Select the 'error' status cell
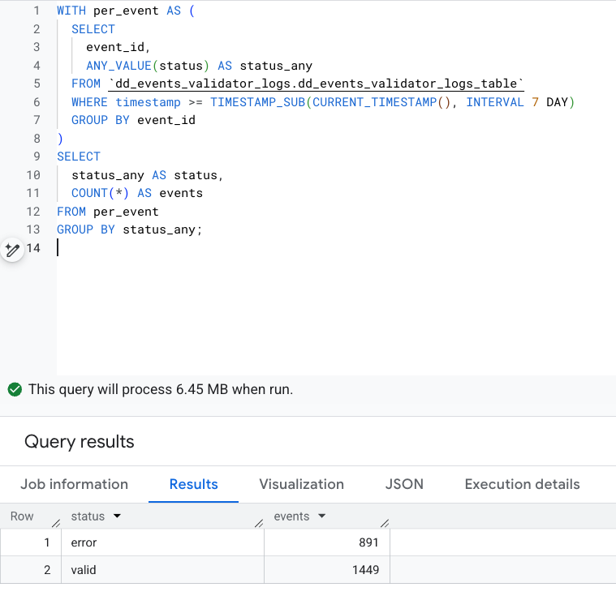616x613 pixels. point(162,542)
